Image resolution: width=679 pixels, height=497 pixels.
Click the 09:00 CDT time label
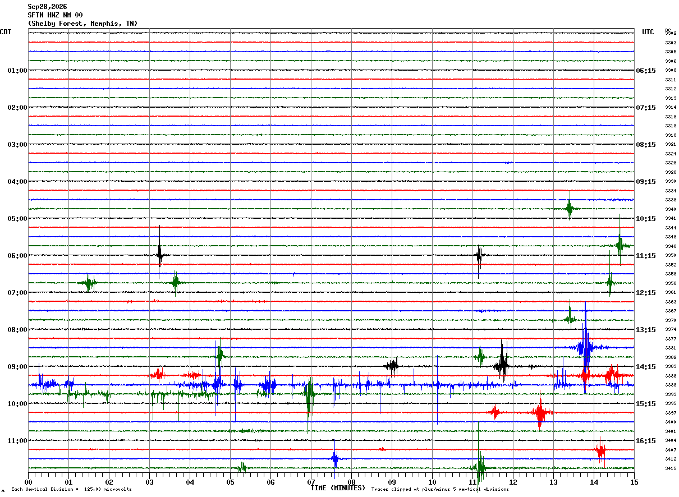point(17,367)
